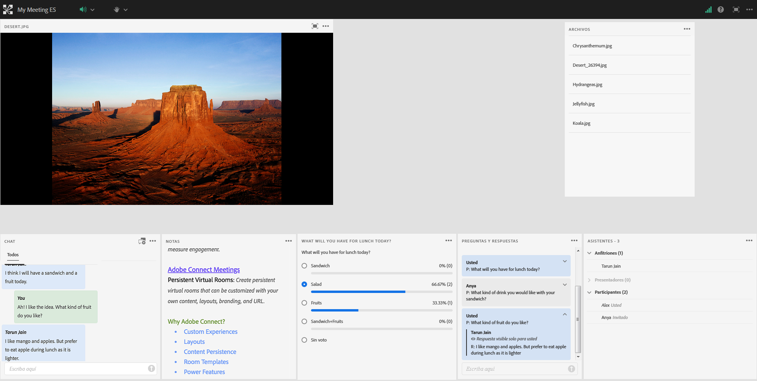Image resolution: width=757 pixels, height=381 pixels.
Task: Click the Q&A scrollbar down arrow
Action: [x=578, y=357]
